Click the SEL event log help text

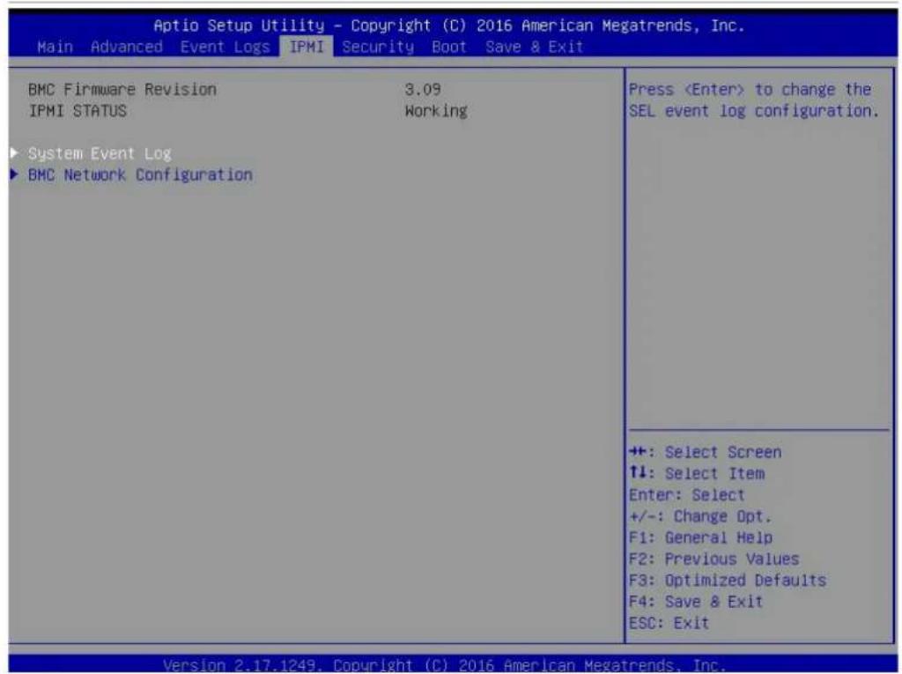tap(754, 100)
